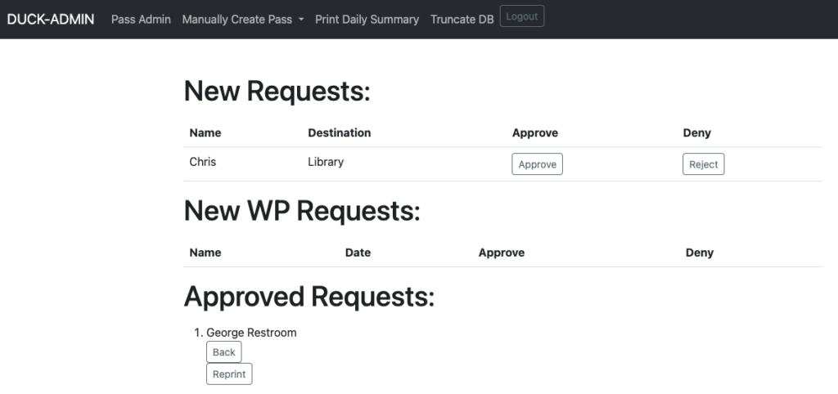
Task: Click the Name header in the New Requests table
Action: (x=205, y=132)
